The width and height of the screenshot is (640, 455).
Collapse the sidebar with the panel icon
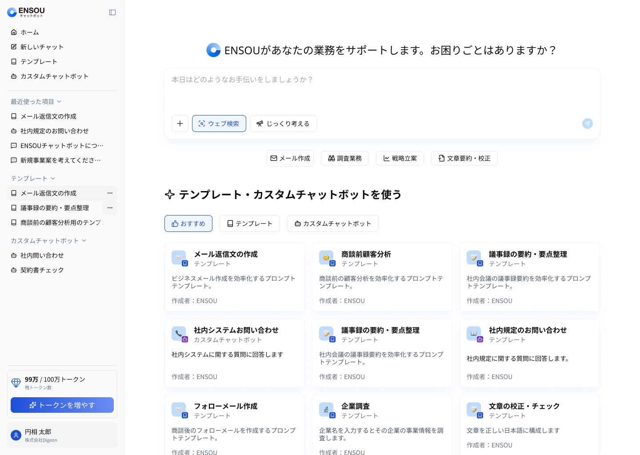(112, 12)
